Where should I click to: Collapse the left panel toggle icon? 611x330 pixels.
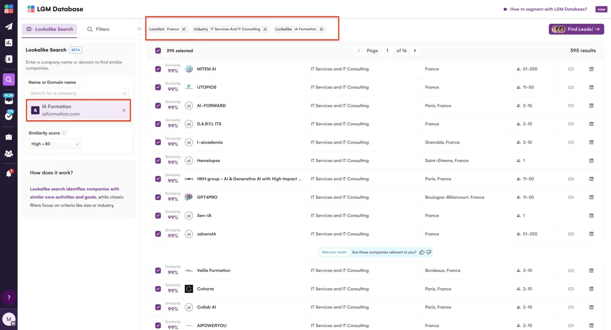click(139, 29)
